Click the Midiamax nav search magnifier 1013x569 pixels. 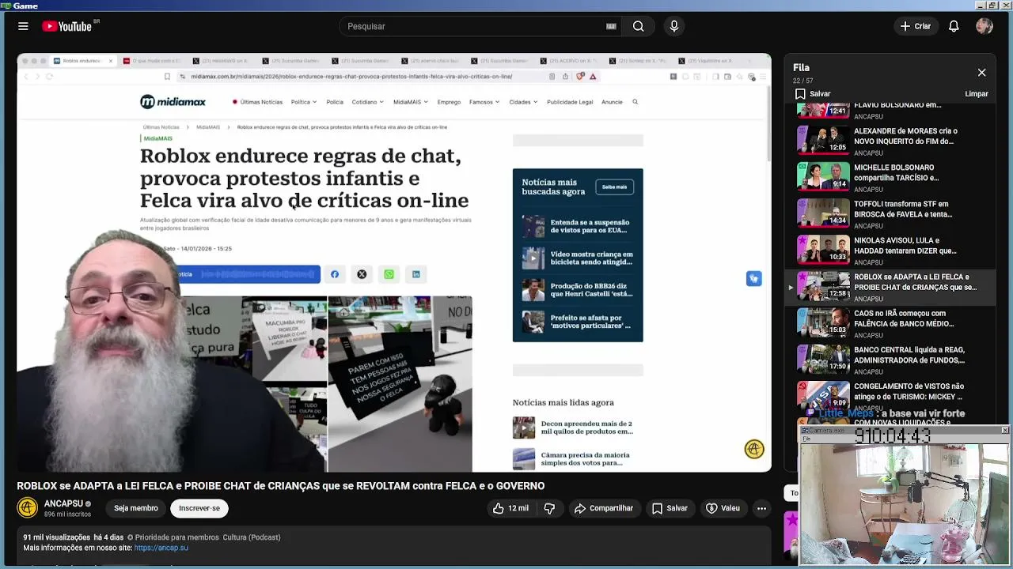[x=635, y=102]
